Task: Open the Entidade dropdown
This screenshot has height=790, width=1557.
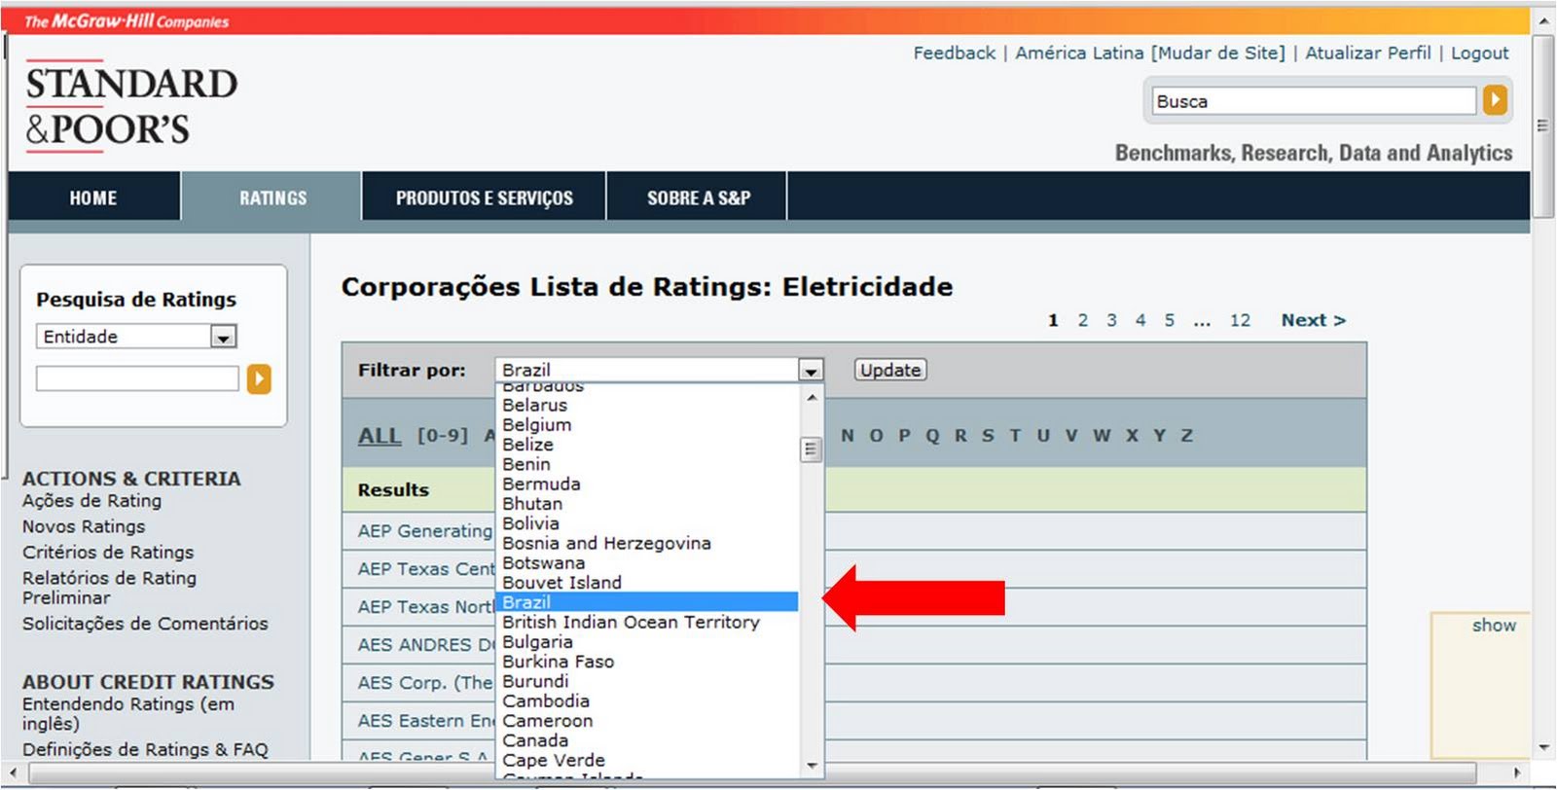Action: click(224, 337)
